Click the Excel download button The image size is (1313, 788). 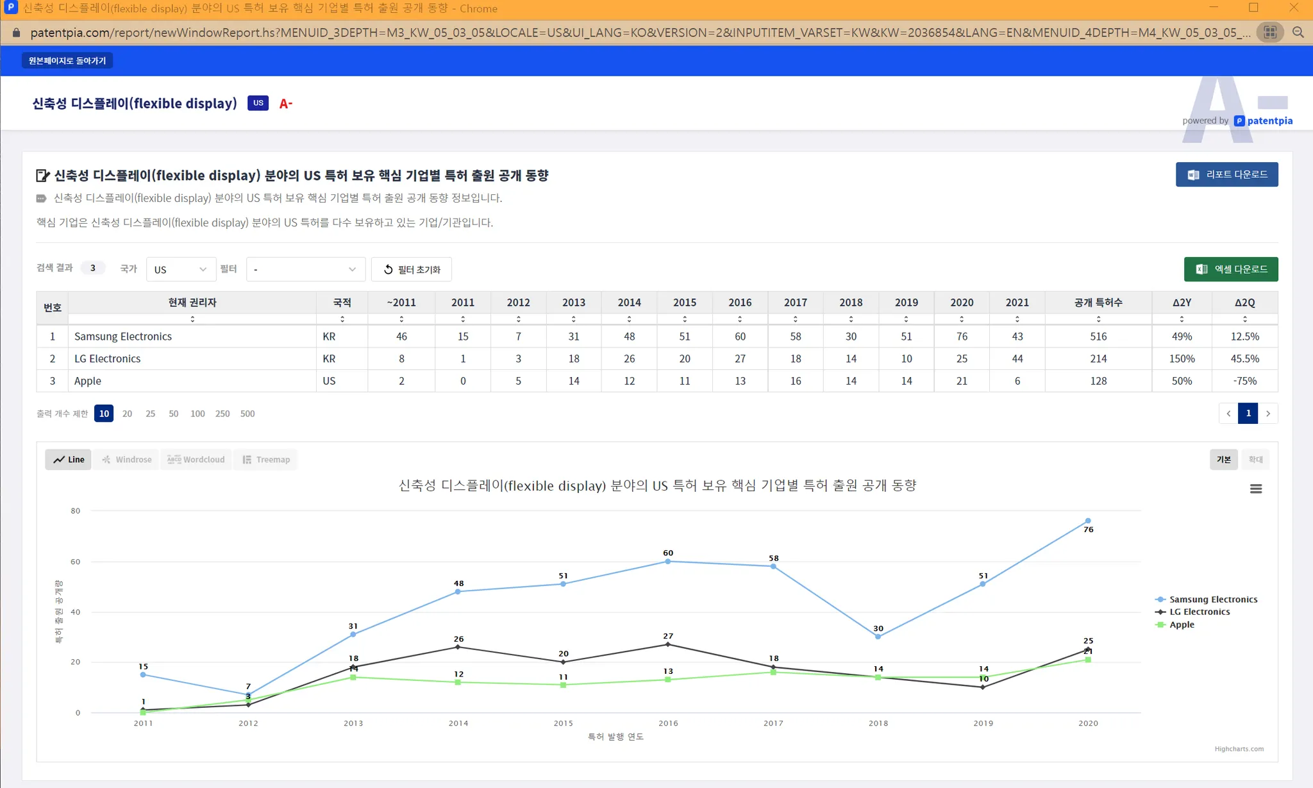1230,269
